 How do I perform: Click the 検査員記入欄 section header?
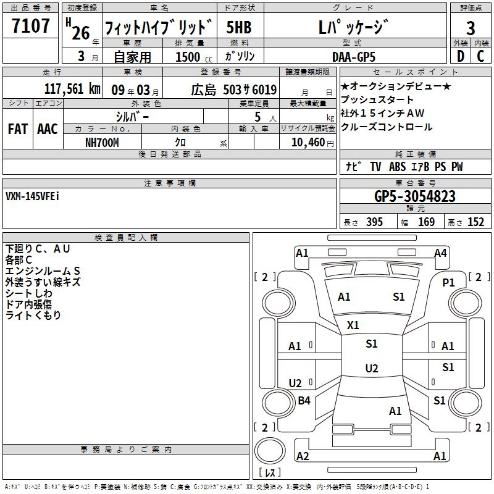click(126, 238)
